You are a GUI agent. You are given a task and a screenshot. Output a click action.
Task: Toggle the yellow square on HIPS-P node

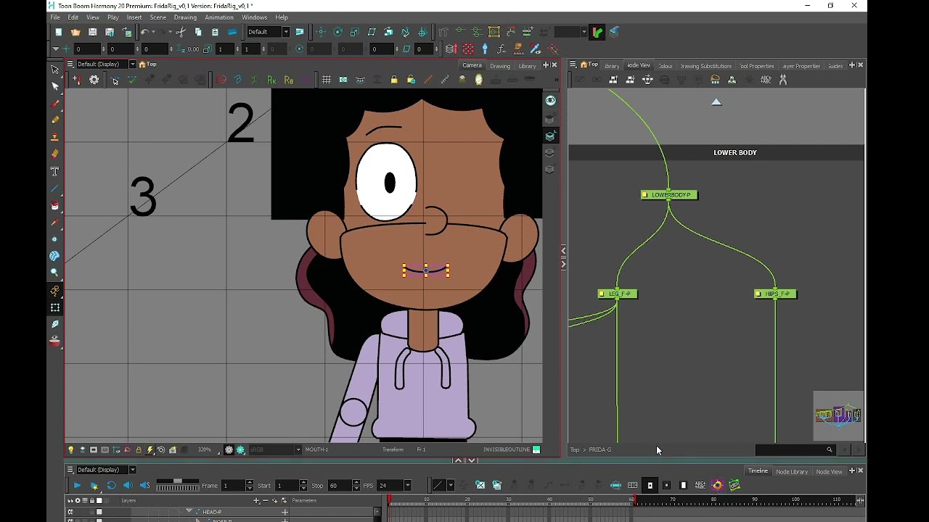pyautogui.click(x=758, y=294)
